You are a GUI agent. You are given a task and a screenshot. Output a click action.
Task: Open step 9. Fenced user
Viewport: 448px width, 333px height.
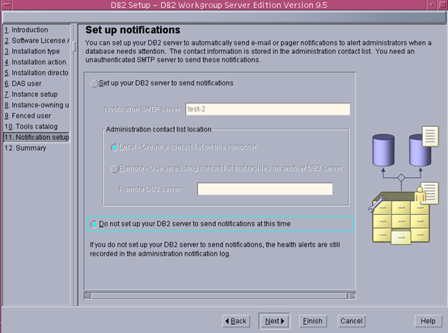[27, 116]
